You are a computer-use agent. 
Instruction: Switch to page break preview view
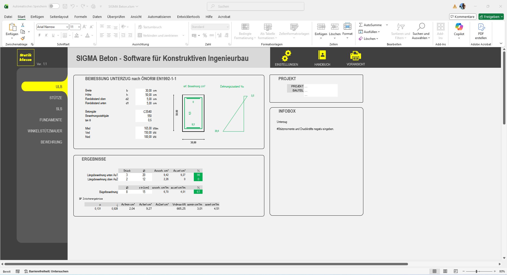456,271
